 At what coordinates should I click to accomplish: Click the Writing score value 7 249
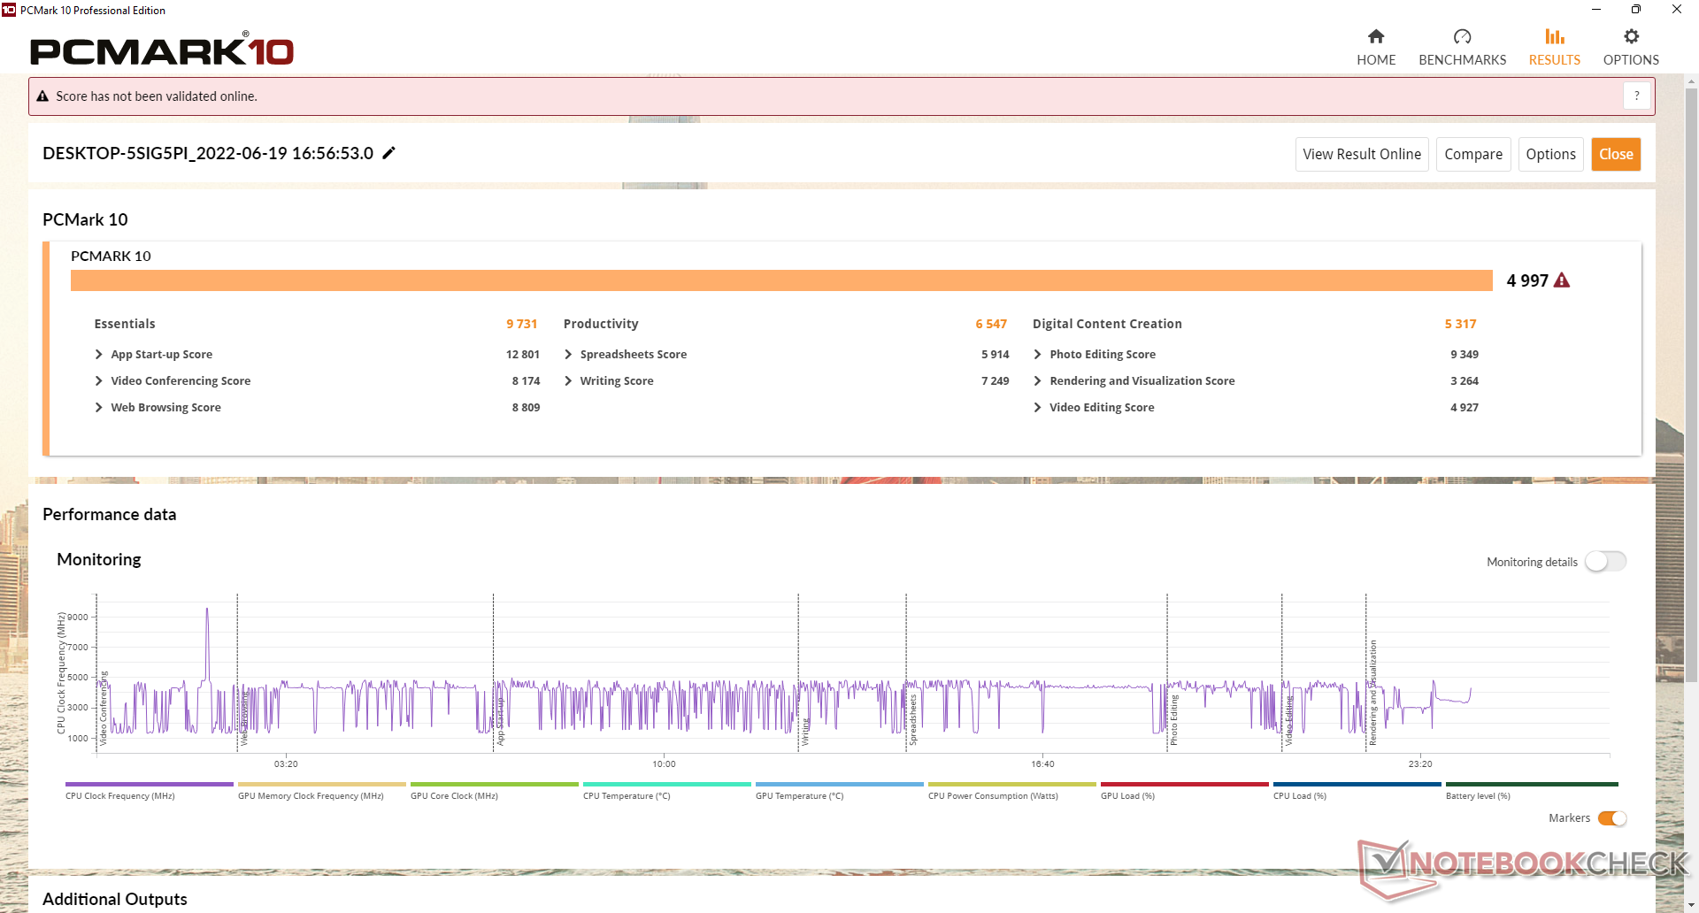(995, 381)
